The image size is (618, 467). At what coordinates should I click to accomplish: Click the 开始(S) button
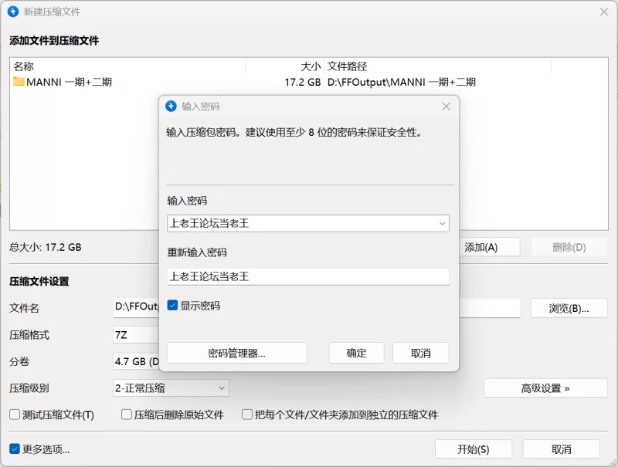tap(474, 449)
